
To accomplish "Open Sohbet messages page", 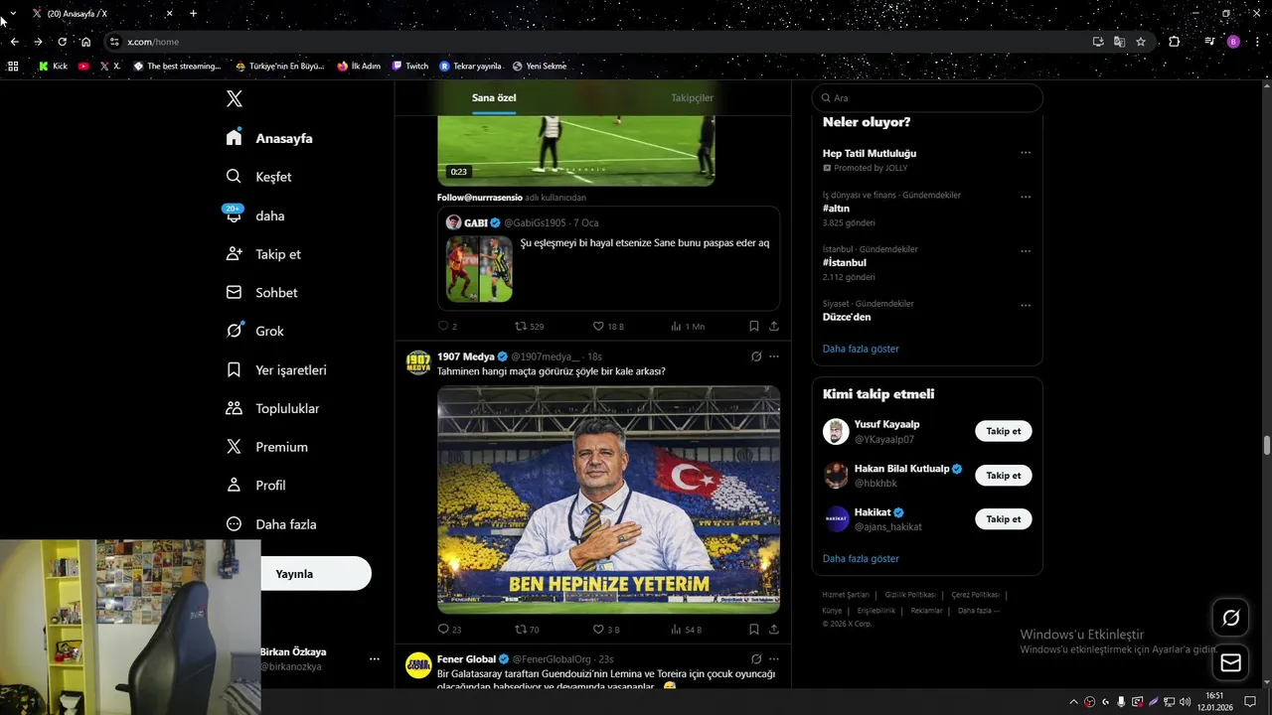I will tap(261, 293).
